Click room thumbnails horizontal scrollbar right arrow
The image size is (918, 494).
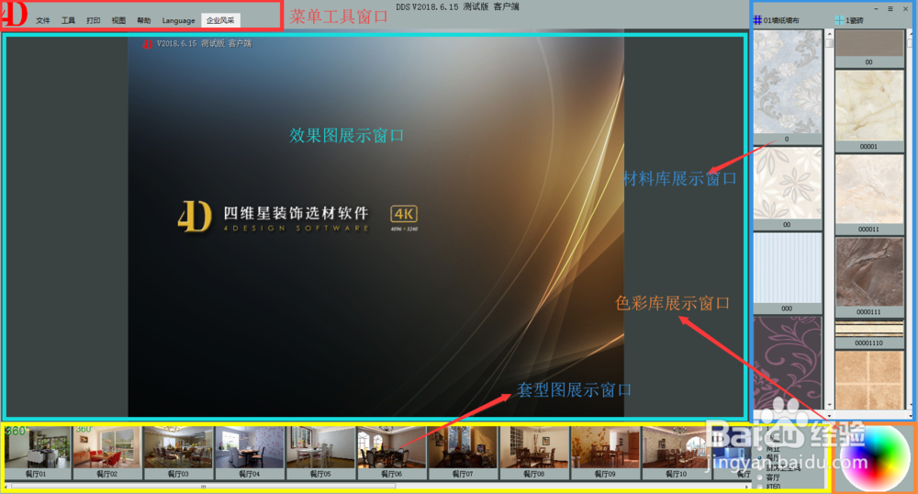(746, 487)
